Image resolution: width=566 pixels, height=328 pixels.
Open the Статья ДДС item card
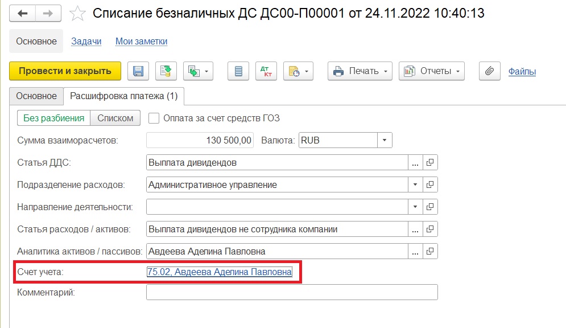tap(430, 162)
